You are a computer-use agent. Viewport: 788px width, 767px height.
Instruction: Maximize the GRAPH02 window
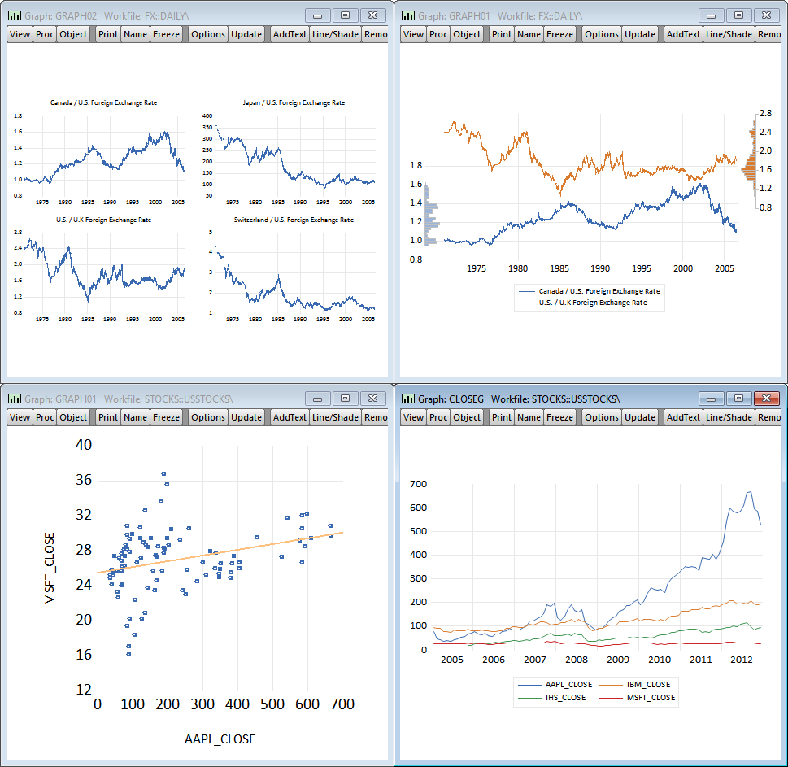pos(345,15)
